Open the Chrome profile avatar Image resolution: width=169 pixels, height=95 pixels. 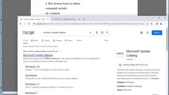point(161,24)
